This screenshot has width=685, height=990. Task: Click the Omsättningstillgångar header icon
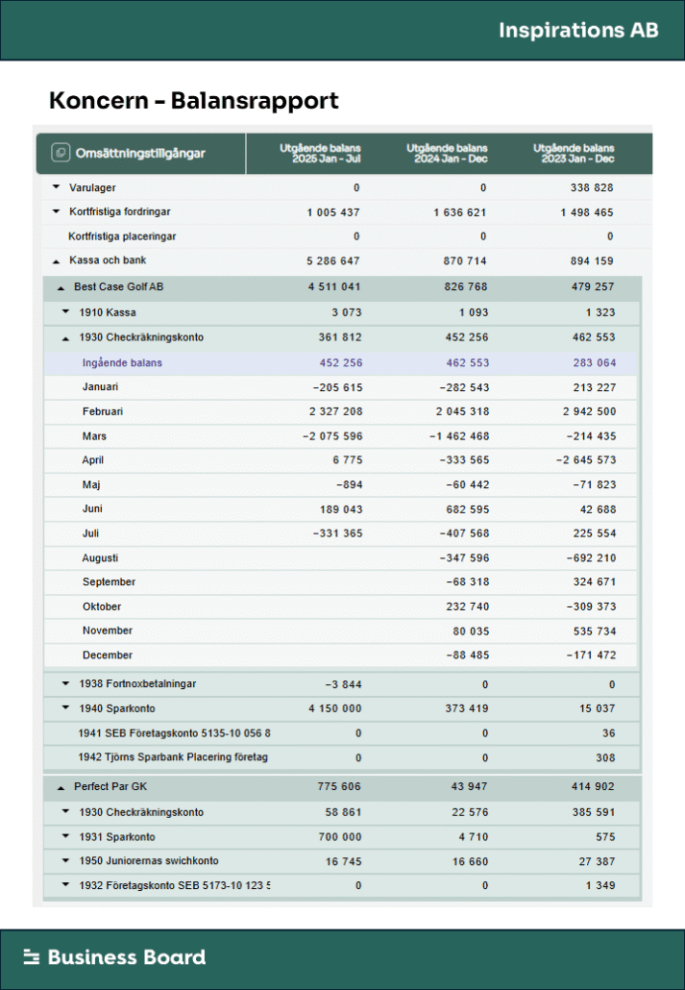click(61, 153)
